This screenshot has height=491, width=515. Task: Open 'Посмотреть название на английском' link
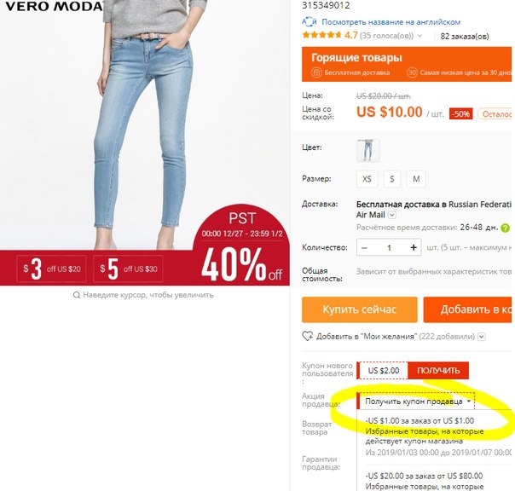point(391,22)
